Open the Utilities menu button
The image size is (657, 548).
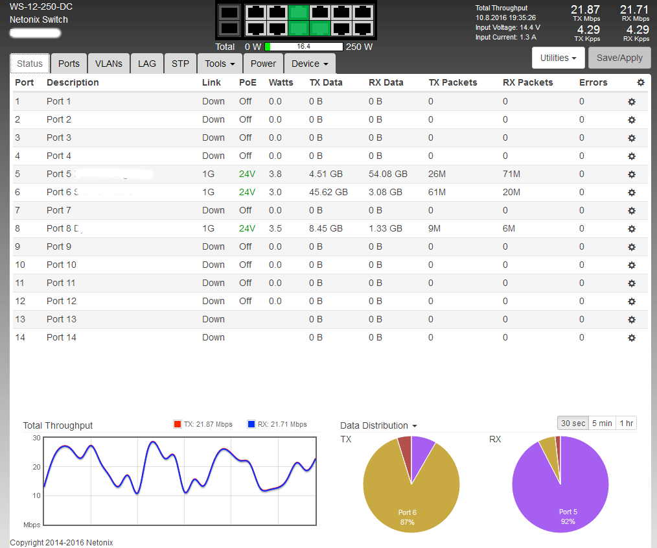coord(558,58)
